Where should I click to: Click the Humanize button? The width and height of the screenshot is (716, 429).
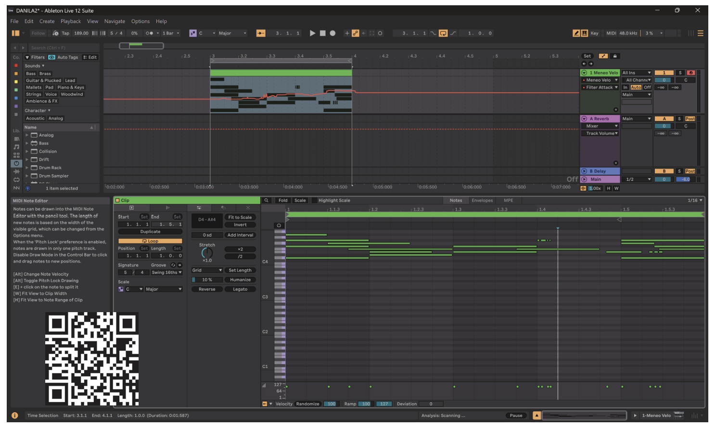(x=240, y=279)
